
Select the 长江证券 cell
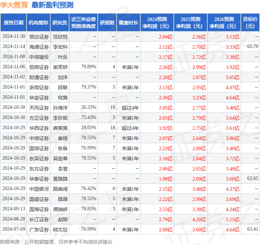39,219
